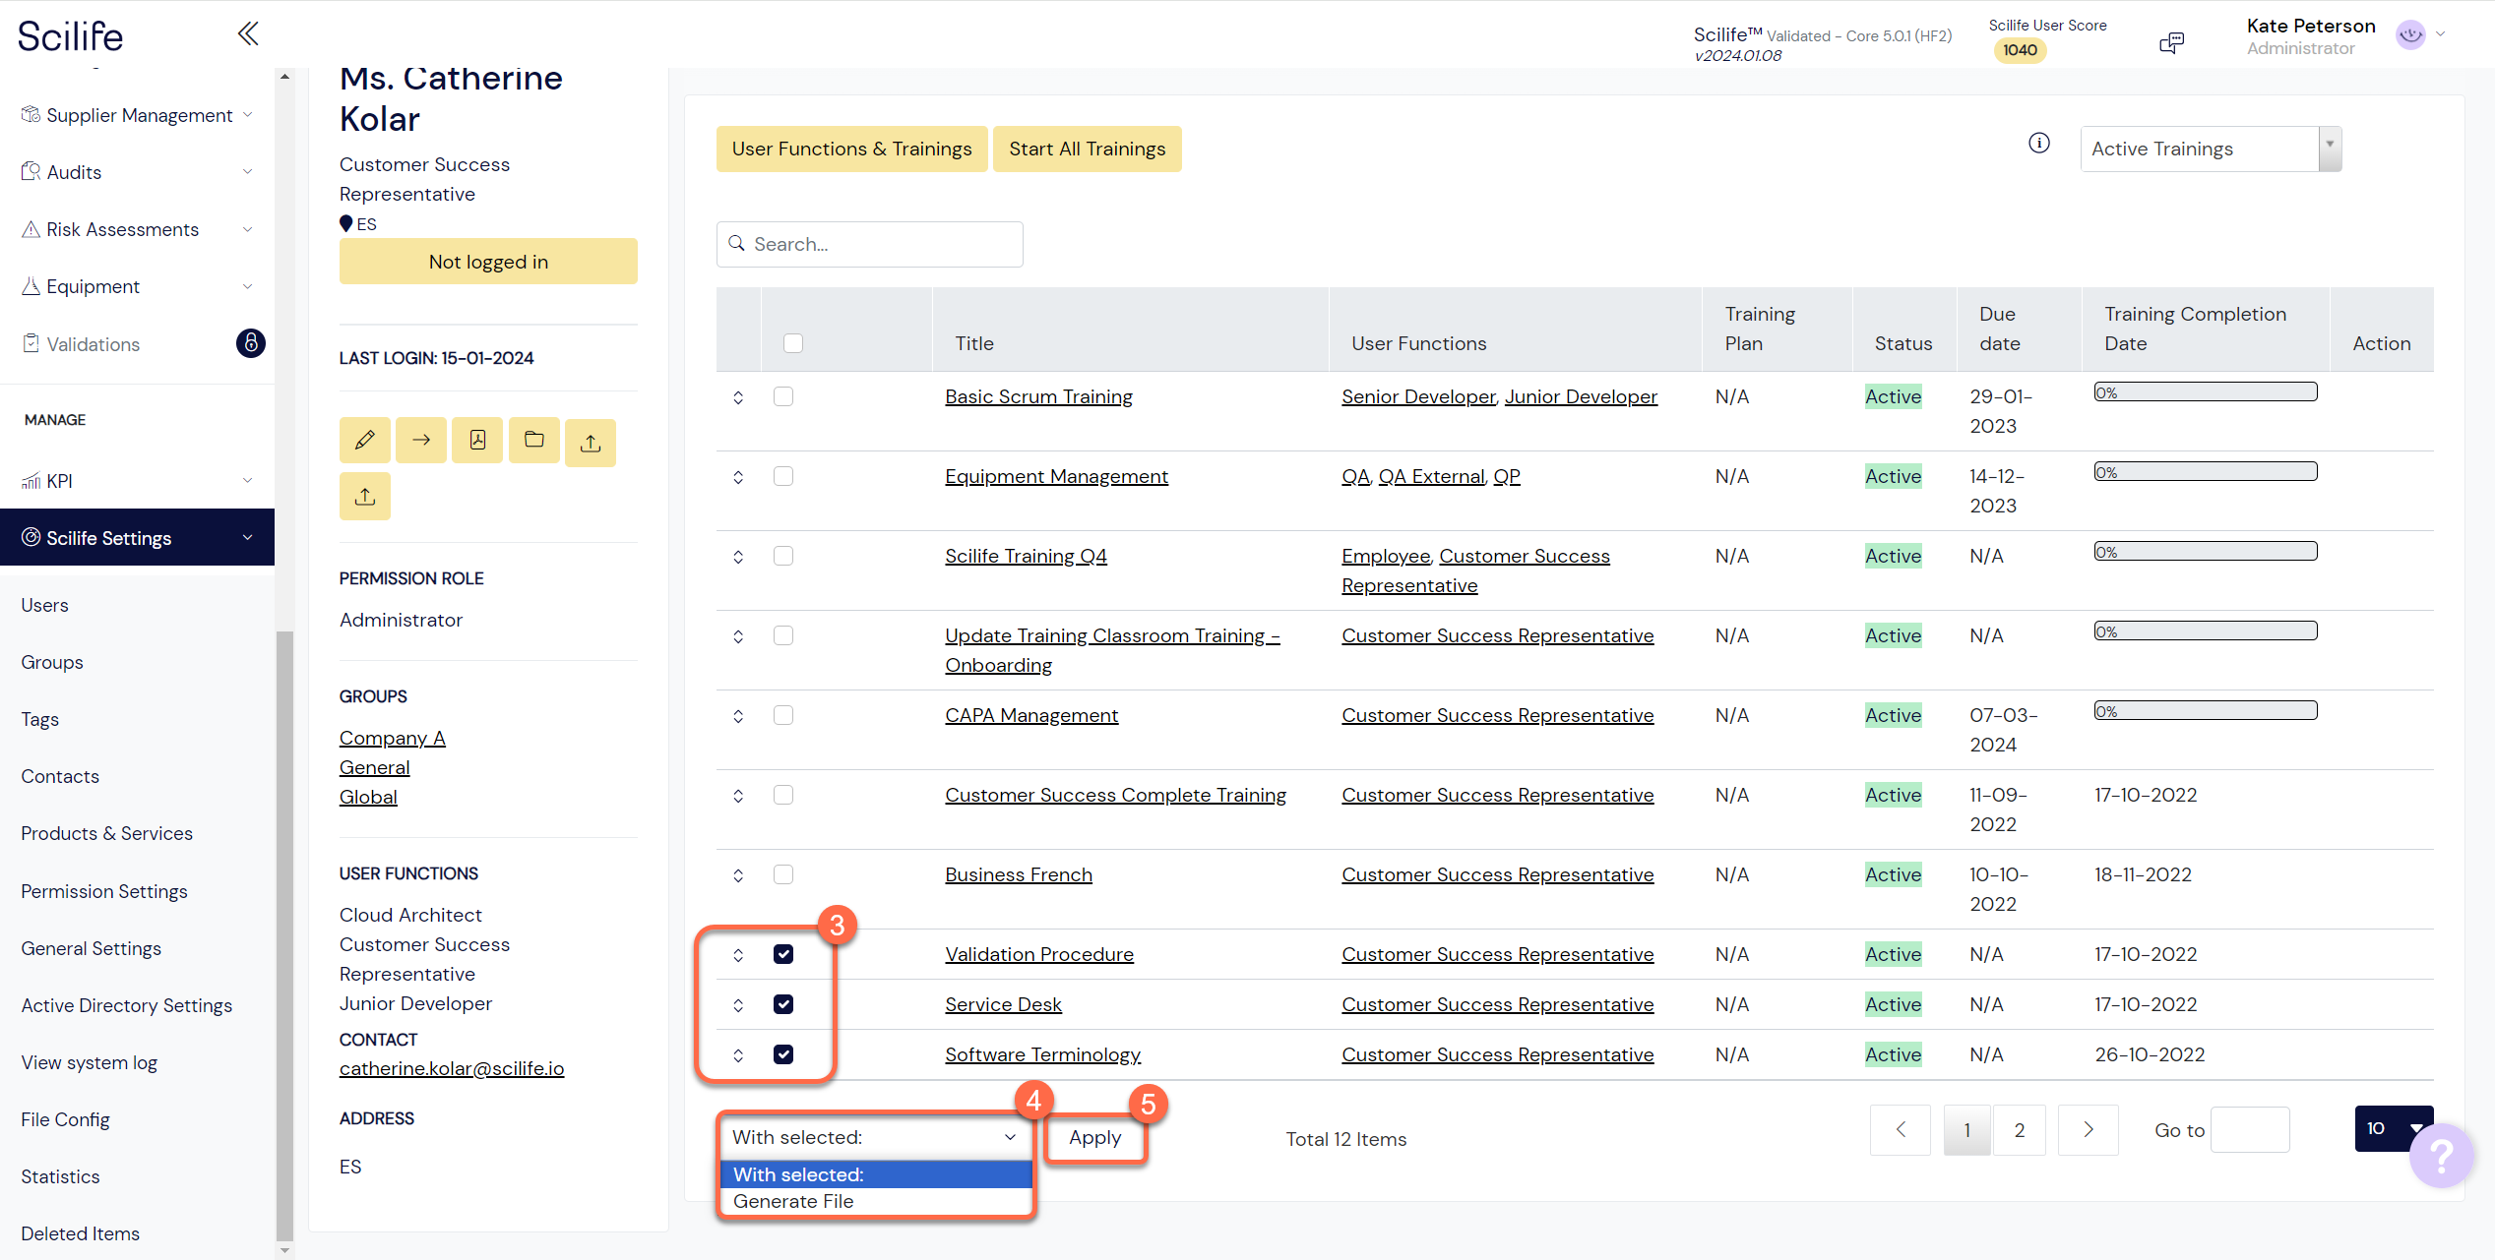Screen dimensions: 2495x1260
Task: Click the sort arrows on Equipment Management row
Action: pyautogui.click(x=738, y=477)
